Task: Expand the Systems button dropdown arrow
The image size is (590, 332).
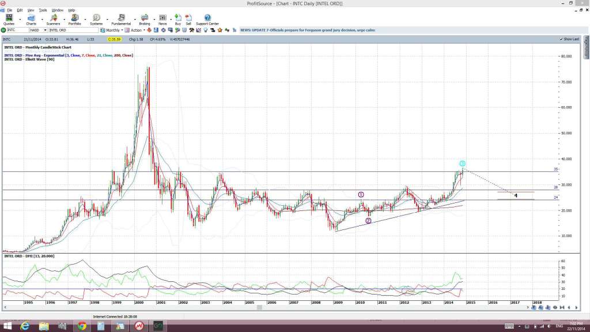Action: click(x=107, y=19)
